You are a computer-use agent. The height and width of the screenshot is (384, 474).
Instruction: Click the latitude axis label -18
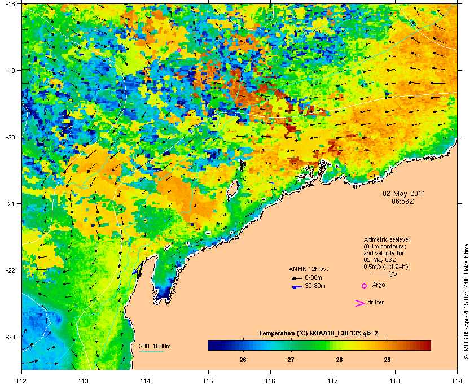(10, 4)
